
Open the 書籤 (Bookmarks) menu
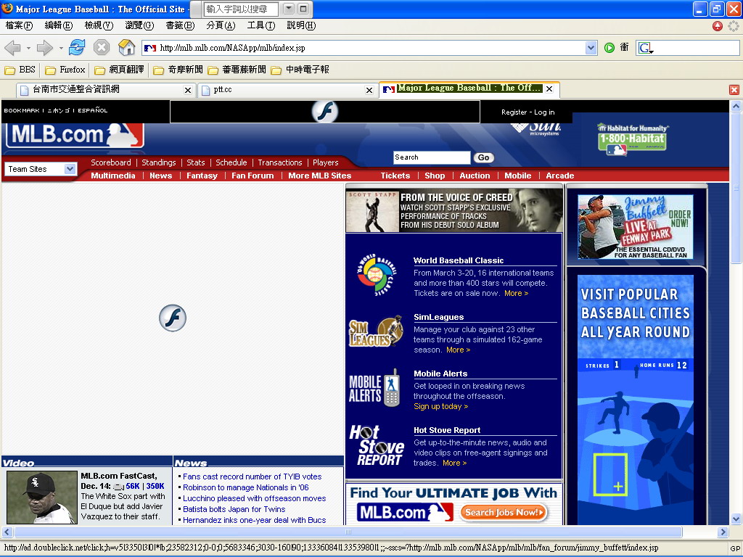point(180,25)
